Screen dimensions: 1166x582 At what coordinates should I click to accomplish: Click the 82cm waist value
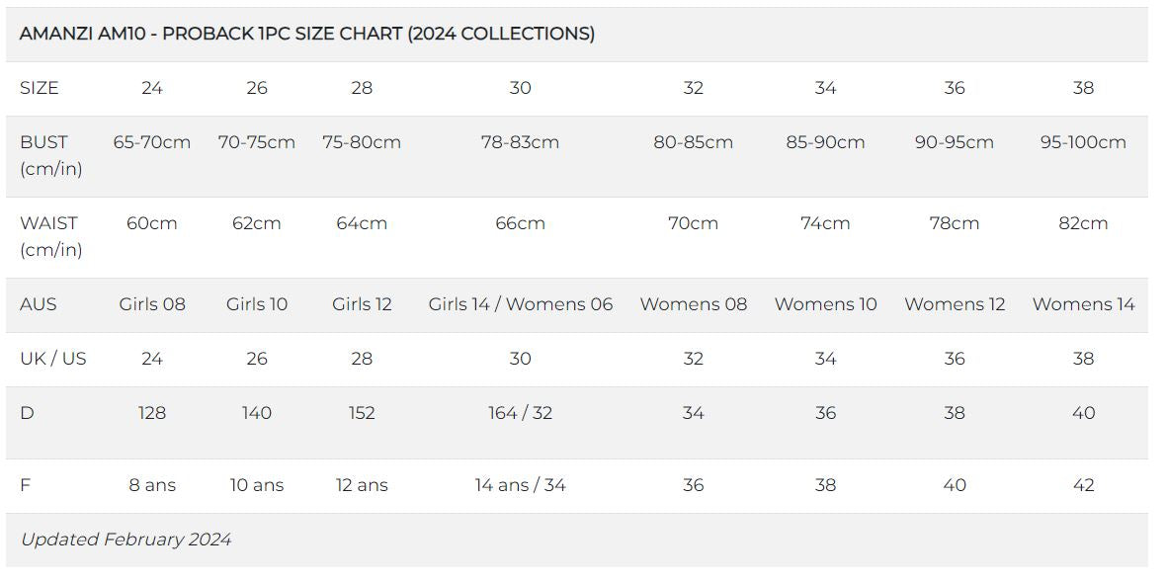point(1083,223)
